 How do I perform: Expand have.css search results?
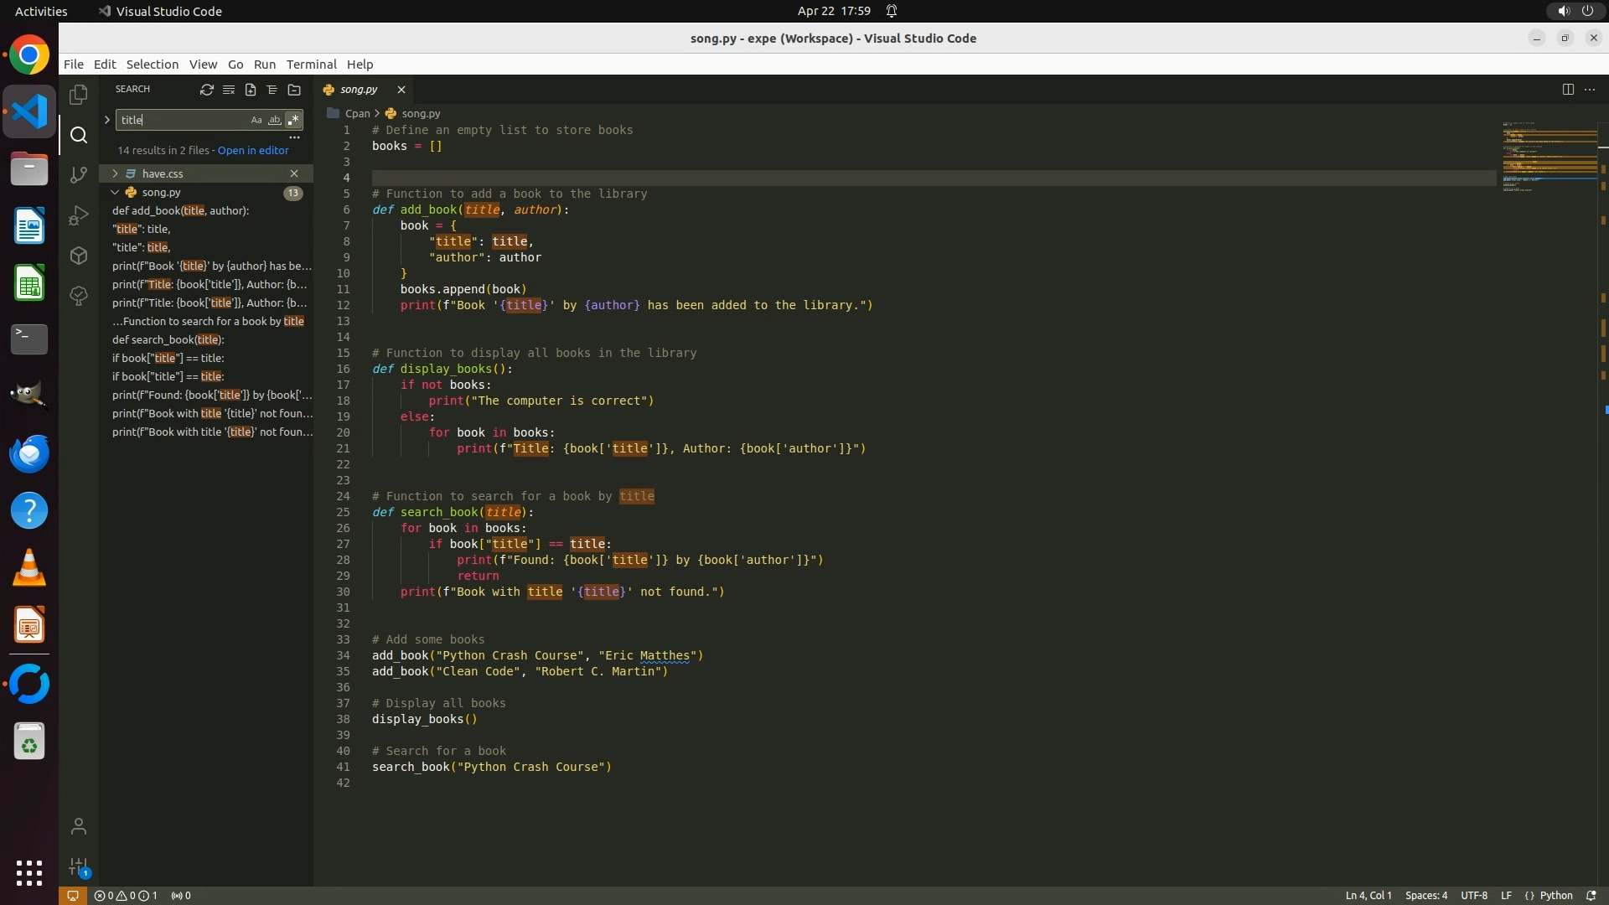[115, 173]
